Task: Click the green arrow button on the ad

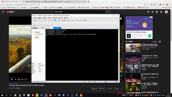Action: [150, 36]
